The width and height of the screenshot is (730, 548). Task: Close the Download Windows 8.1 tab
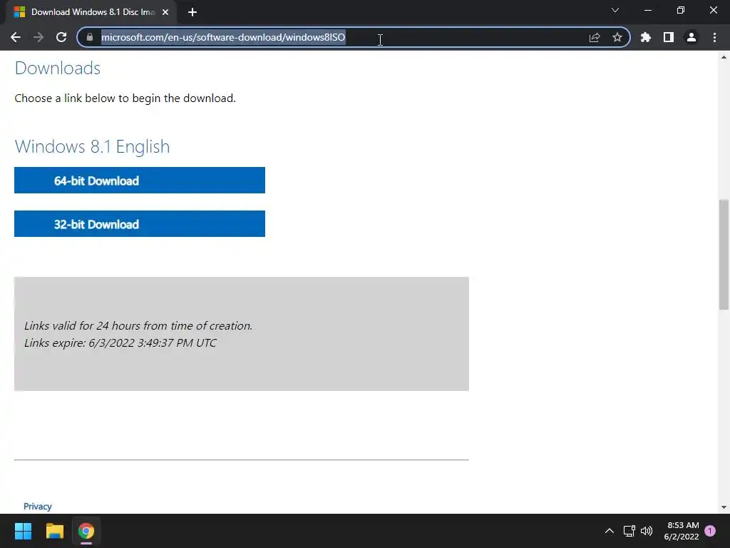tap(165, 12)
